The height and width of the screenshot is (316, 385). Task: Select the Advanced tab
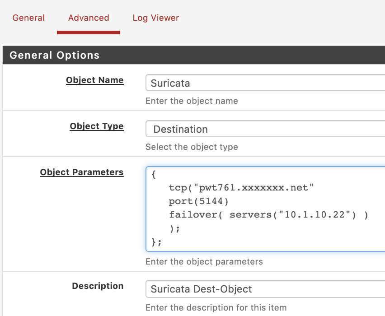click(89, 18)
